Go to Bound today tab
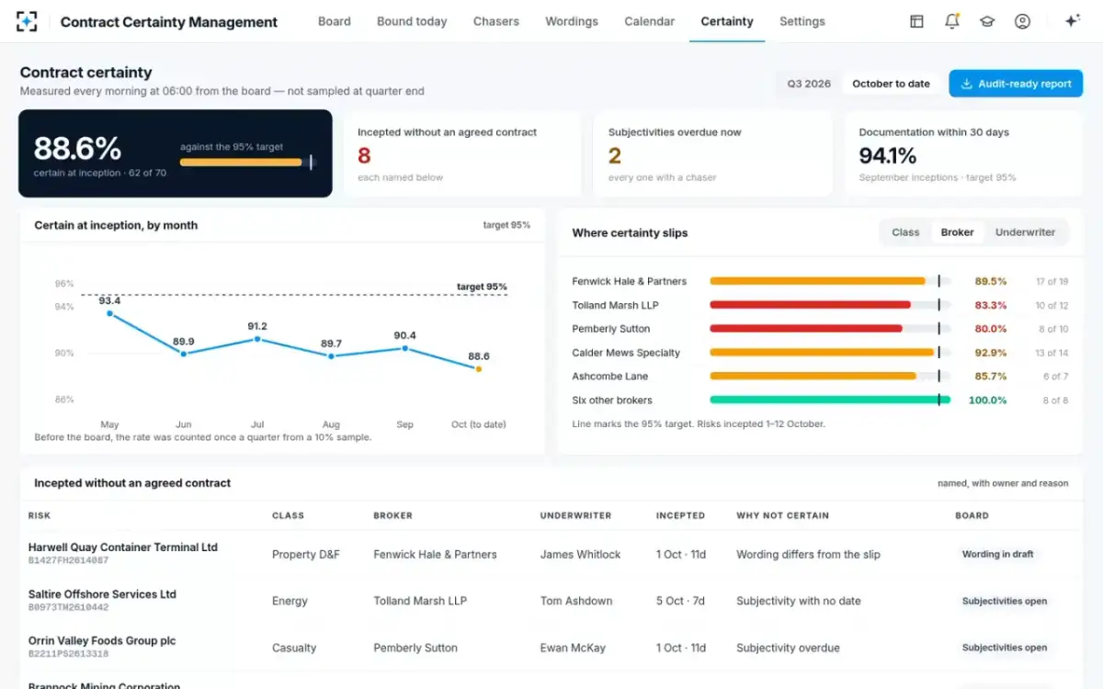The width and height of the screenshot is (1103, 689). click(x=412, y=21)
